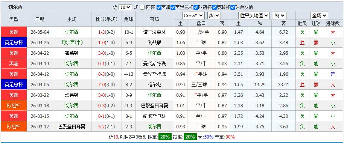Image resolution: width=344 pixels, height=143 pixels.
Task: Uncheck the 英足总杯 filter checkbox
Action: tap(173, 8)
